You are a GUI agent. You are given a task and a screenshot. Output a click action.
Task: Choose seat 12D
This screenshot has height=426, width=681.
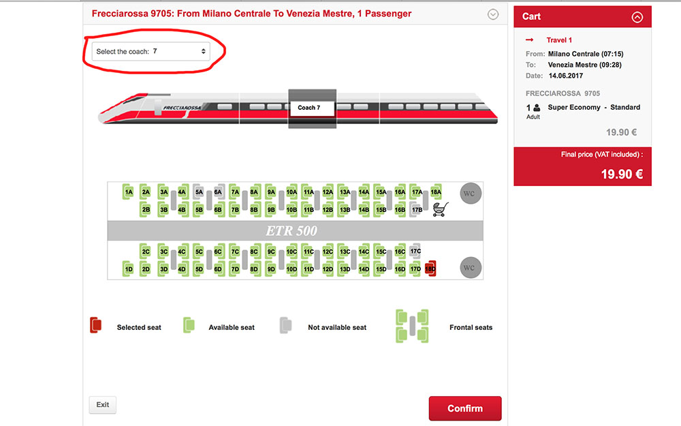(328, 269)
